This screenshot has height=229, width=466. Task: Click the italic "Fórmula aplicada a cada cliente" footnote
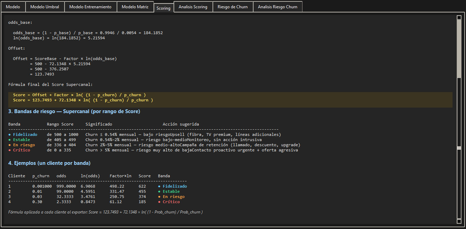click(106, 212)
